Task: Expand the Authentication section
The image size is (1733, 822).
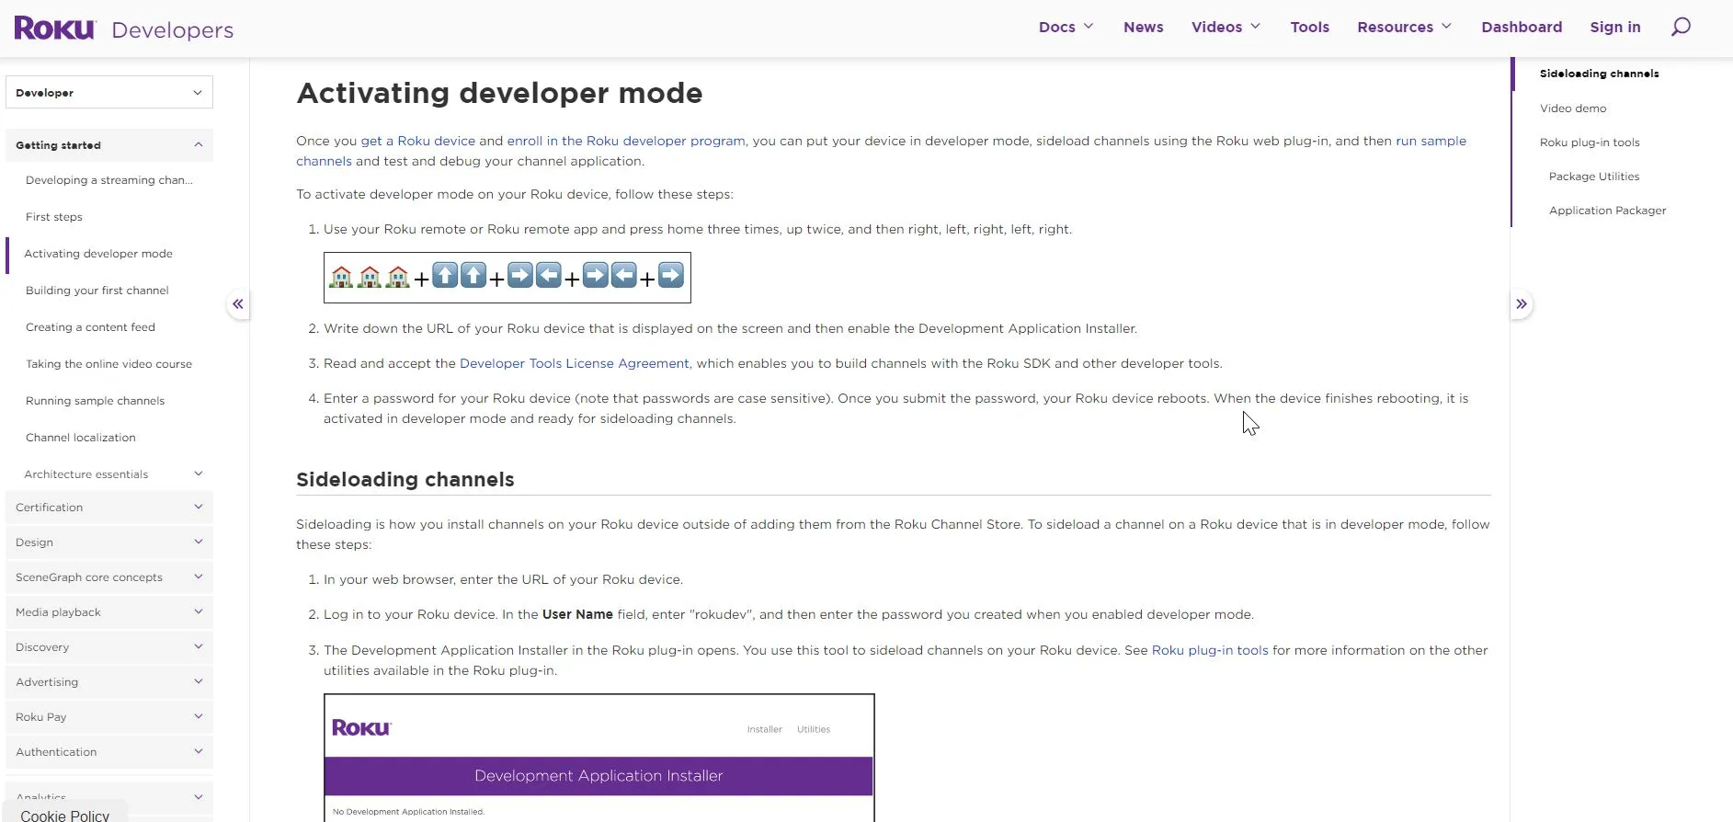Action: coord(109,752)
